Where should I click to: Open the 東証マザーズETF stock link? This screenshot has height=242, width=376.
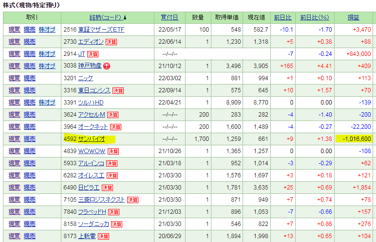tap(101, 30)
